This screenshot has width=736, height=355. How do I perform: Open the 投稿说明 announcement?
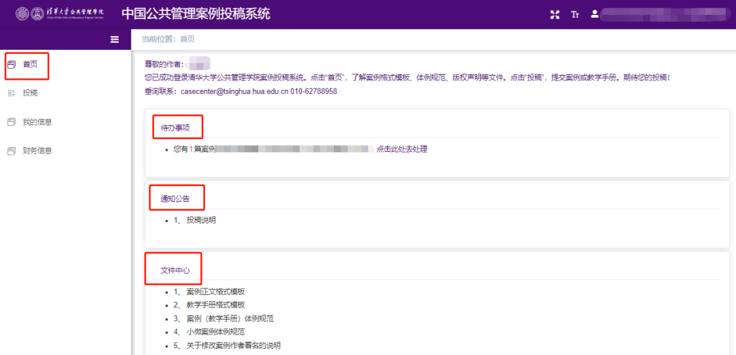pos(201,220)
